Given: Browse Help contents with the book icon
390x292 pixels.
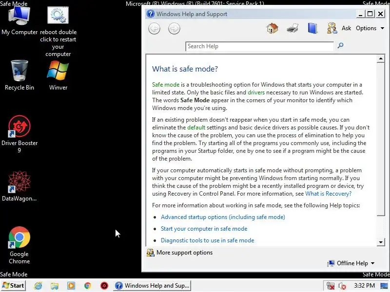Looking at the screenshot, I should point(312,28).
